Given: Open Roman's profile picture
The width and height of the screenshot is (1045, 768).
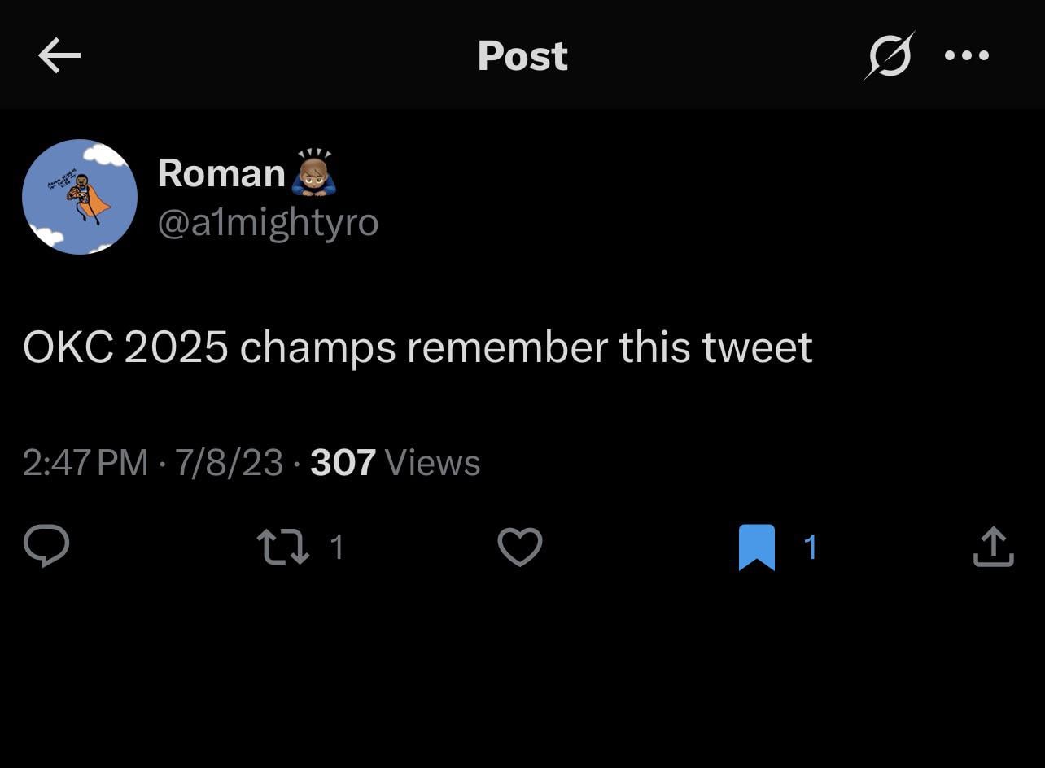Looking at the screenshot, I should click(x=79, y=196).
